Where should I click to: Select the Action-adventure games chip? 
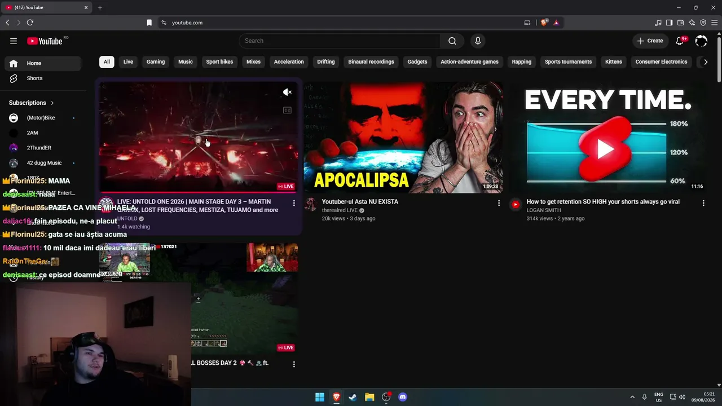tap(469, 61)
